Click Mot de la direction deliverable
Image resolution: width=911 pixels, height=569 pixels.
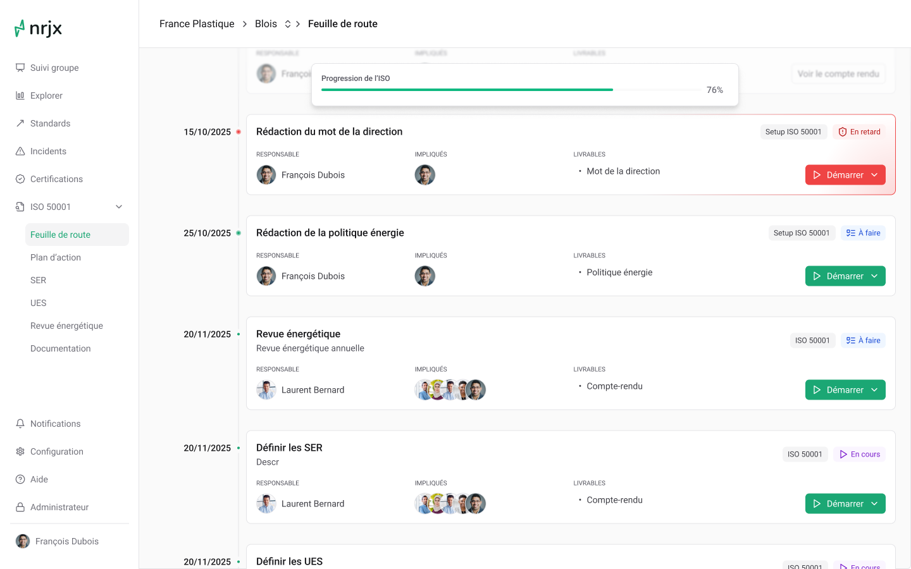point(623,171)
